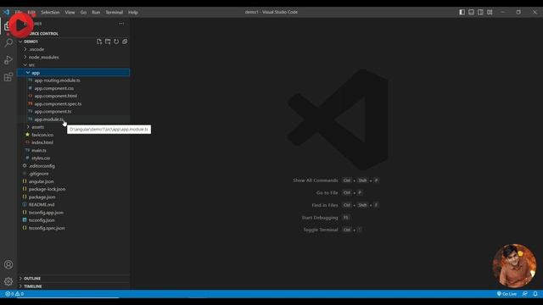The image size is (543, 305).
Task: Click the VS Code logo in title bar
Action: click(7, 12)
